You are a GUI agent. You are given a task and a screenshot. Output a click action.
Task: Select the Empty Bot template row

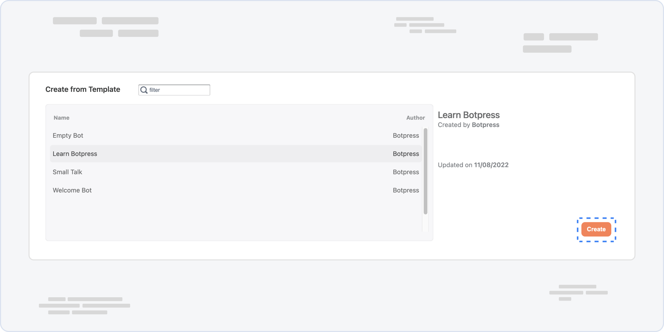(236, 136)
